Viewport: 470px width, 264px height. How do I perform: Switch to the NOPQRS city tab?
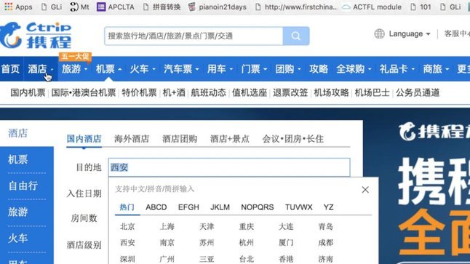click(x=257, y=207)
